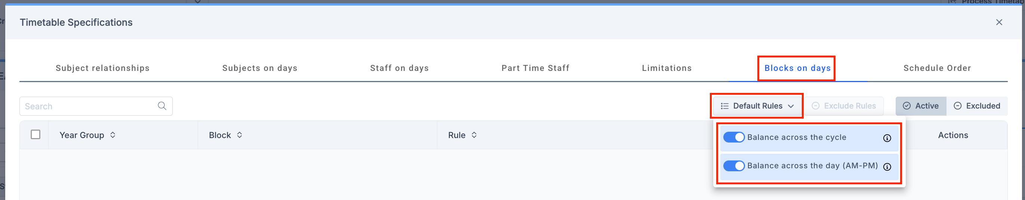Open the Limitations tab

pos(667,68)
